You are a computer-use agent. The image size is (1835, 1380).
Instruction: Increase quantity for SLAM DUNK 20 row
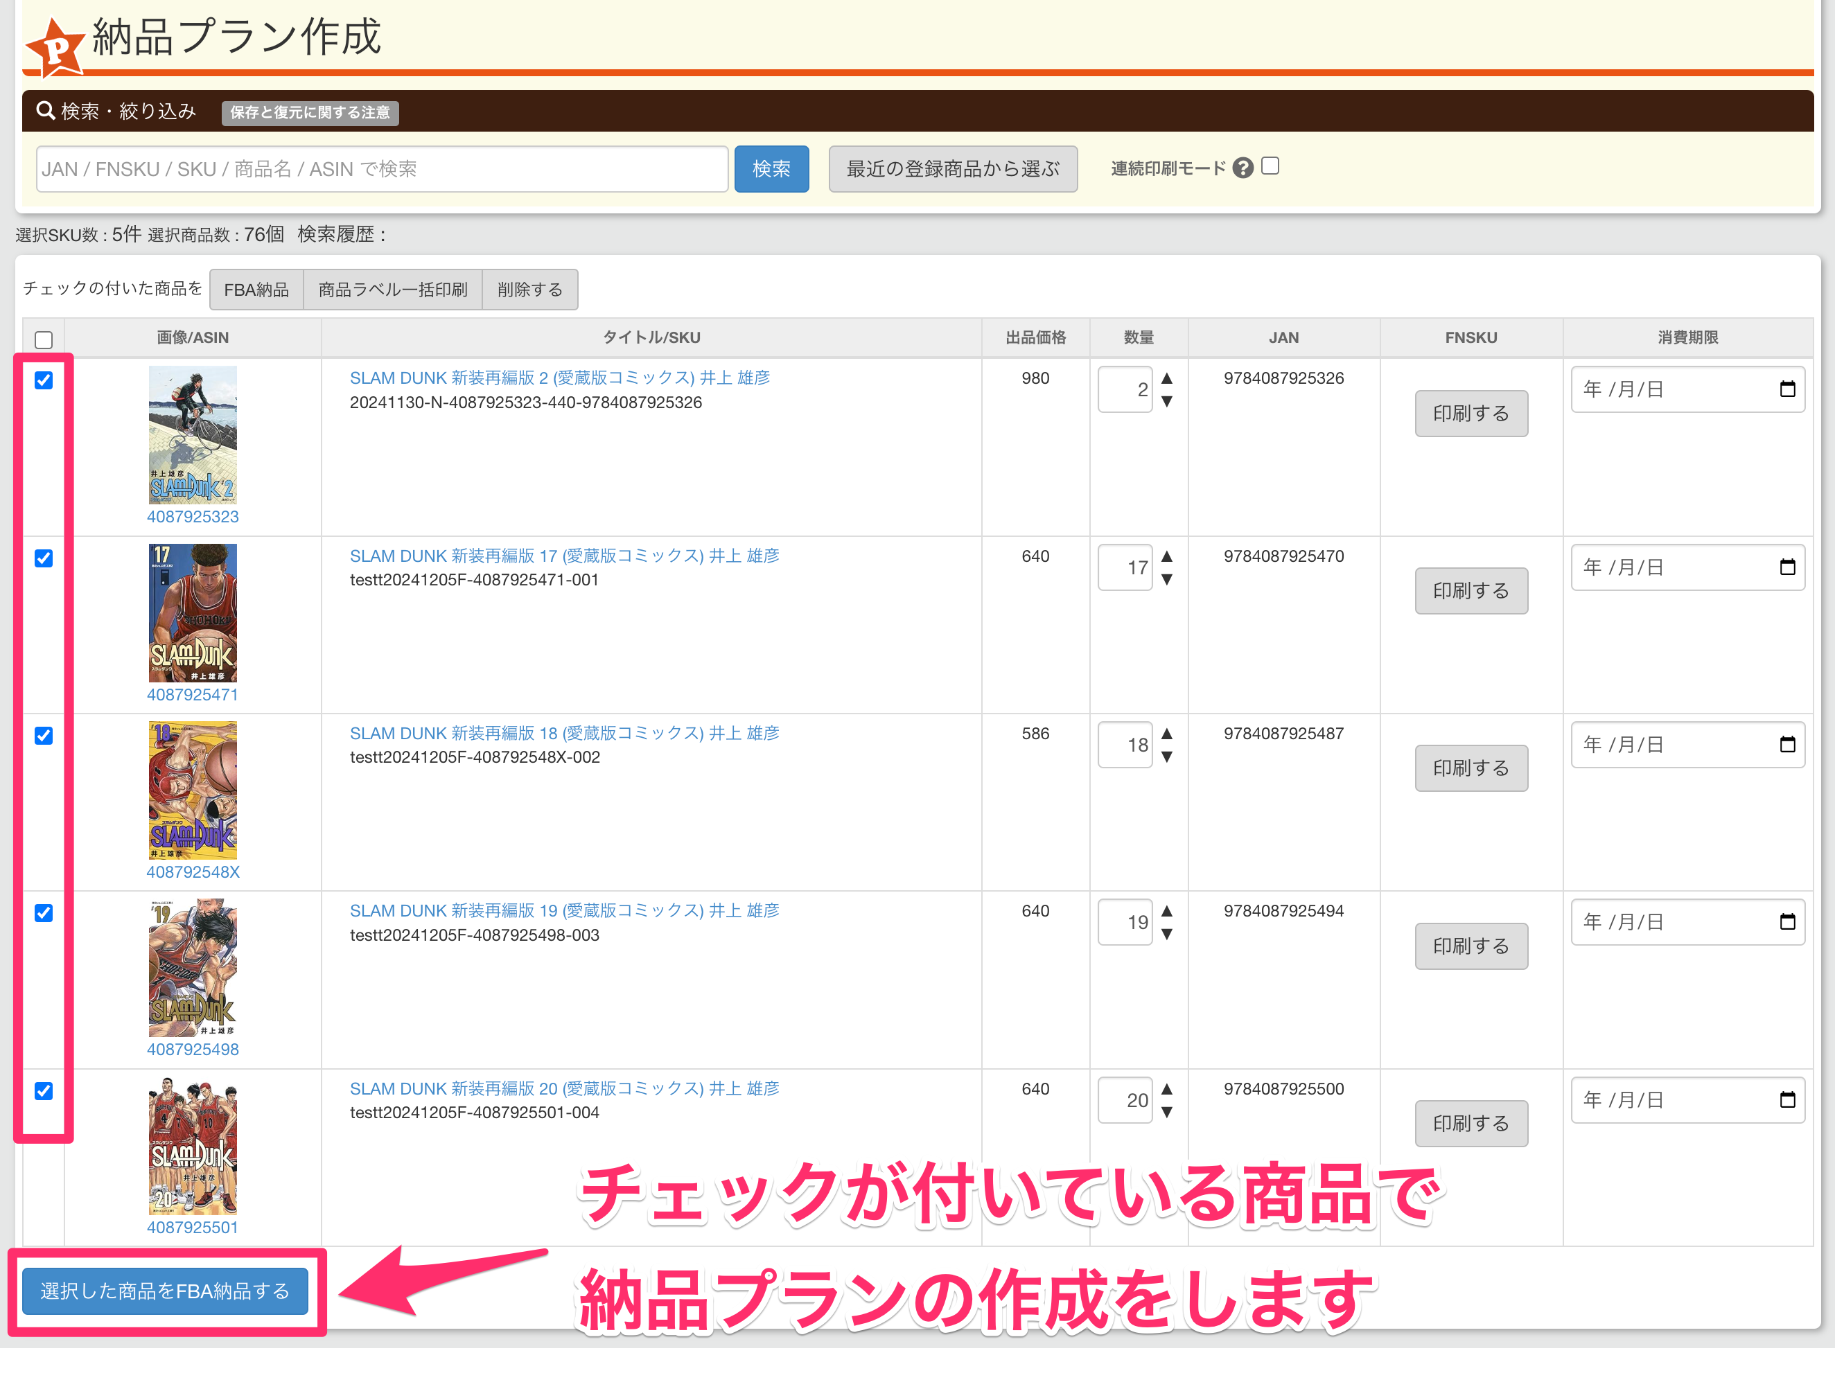pos(1166,1089)
